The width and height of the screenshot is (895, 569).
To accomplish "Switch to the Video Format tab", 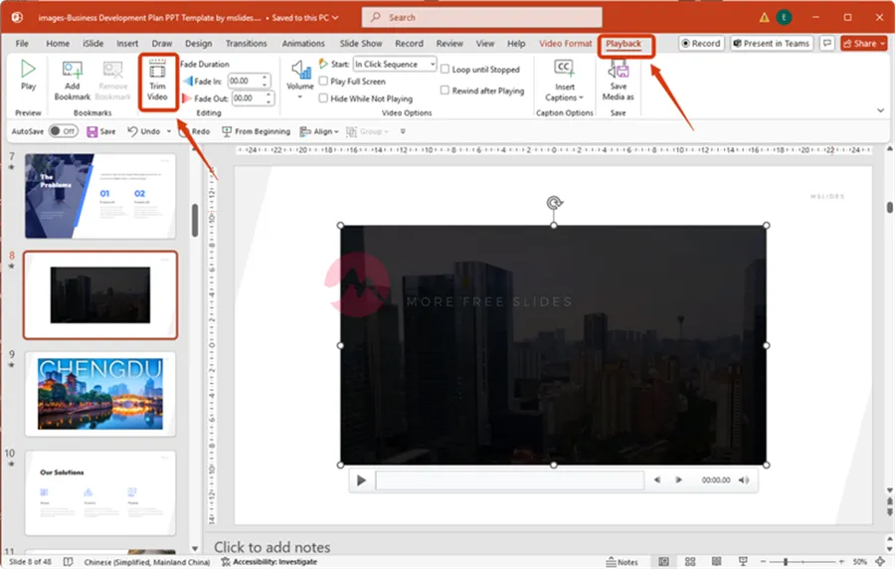I will 565,44.
